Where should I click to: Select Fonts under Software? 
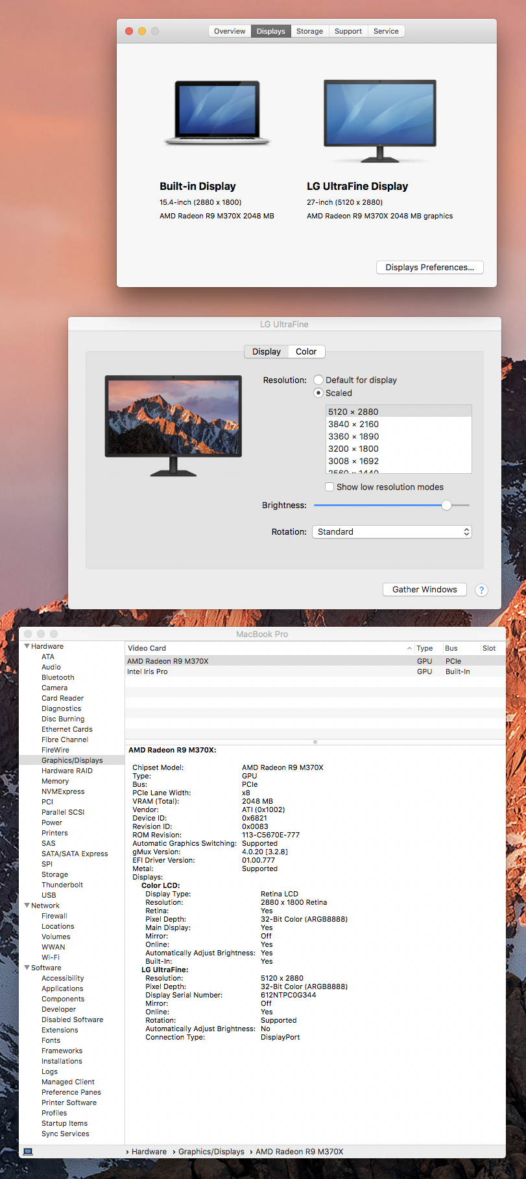[51, 1040]
